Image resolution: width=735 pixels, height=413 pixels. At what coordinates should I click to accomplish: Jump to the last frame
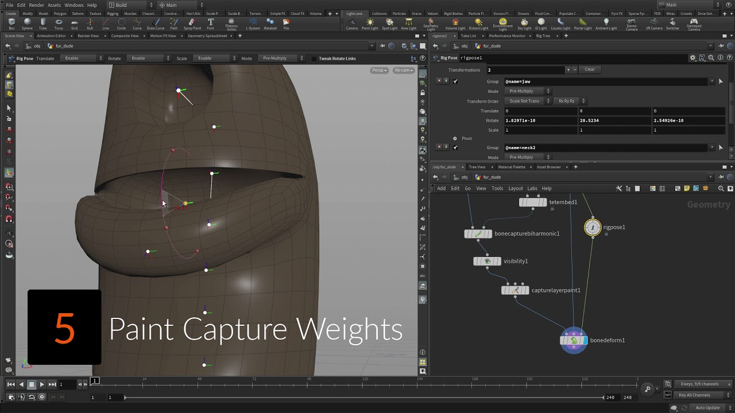[52, 384]
